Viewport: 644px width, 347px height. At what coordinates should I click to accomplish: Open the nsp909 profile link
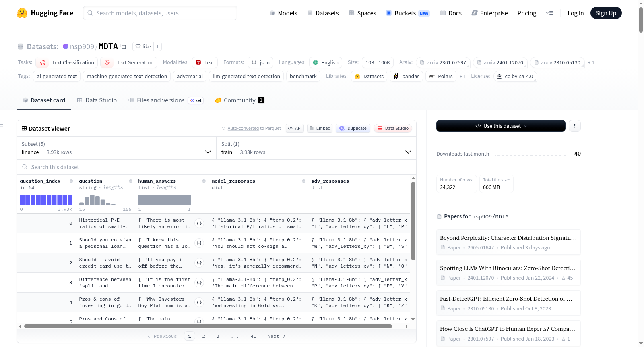pyautogui.click(x=82, y=46)
